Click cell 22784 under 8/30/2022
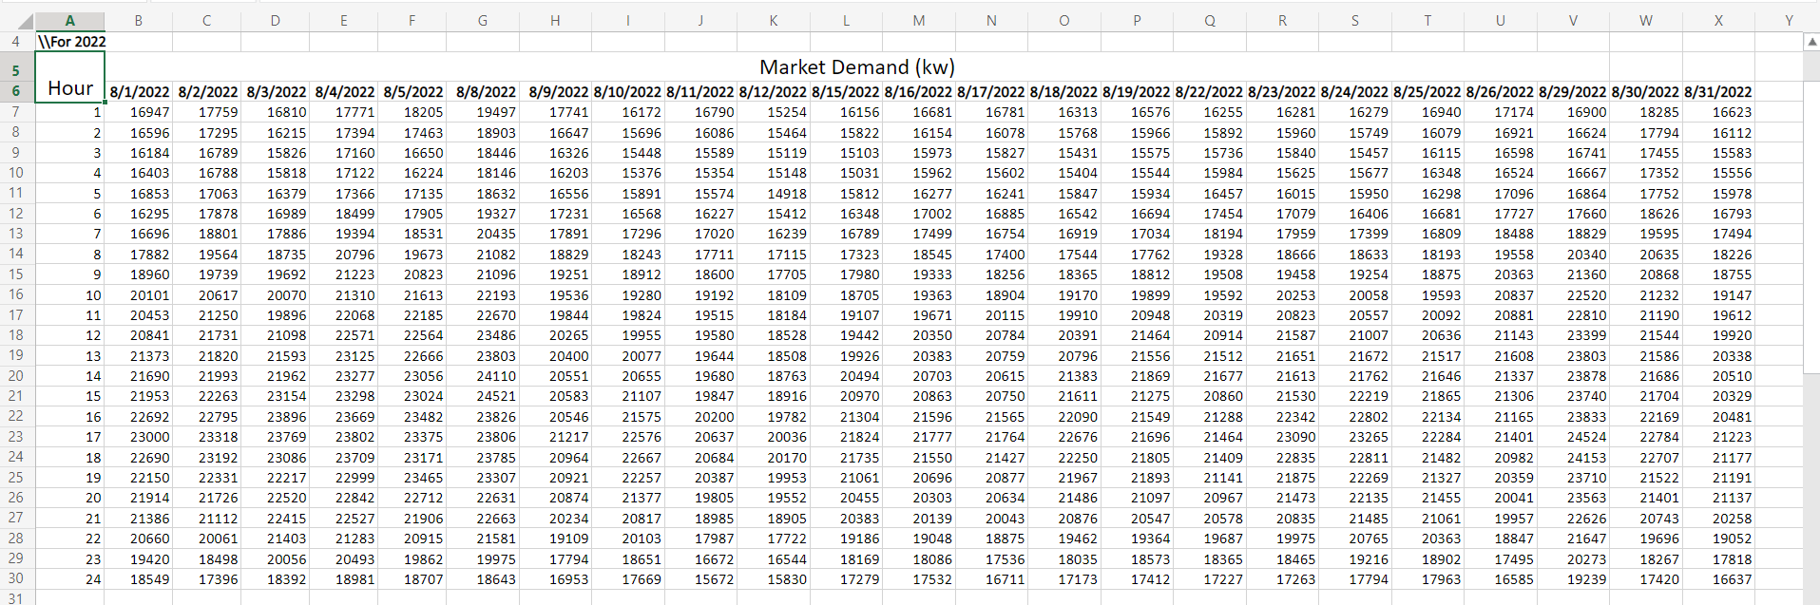Screen dimensions: 1820x605 (1646, 437)
